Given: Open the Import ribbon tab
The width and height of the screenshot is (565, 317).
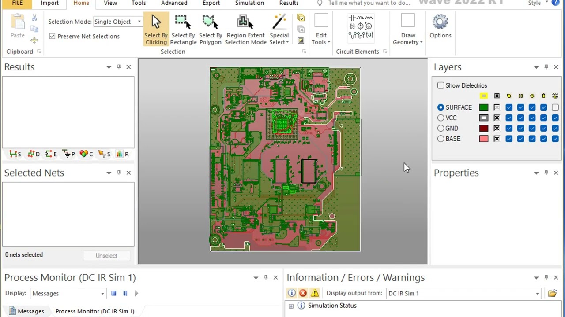Looking at the screenshot, I should [x=49, y=3].
